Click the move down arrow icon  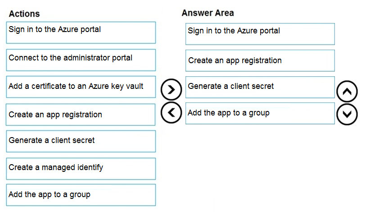coord(347,114)
